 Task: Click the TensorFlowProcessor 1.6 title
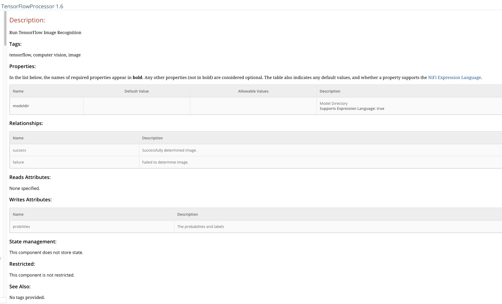pyautogui.click(x=32, y=6)
